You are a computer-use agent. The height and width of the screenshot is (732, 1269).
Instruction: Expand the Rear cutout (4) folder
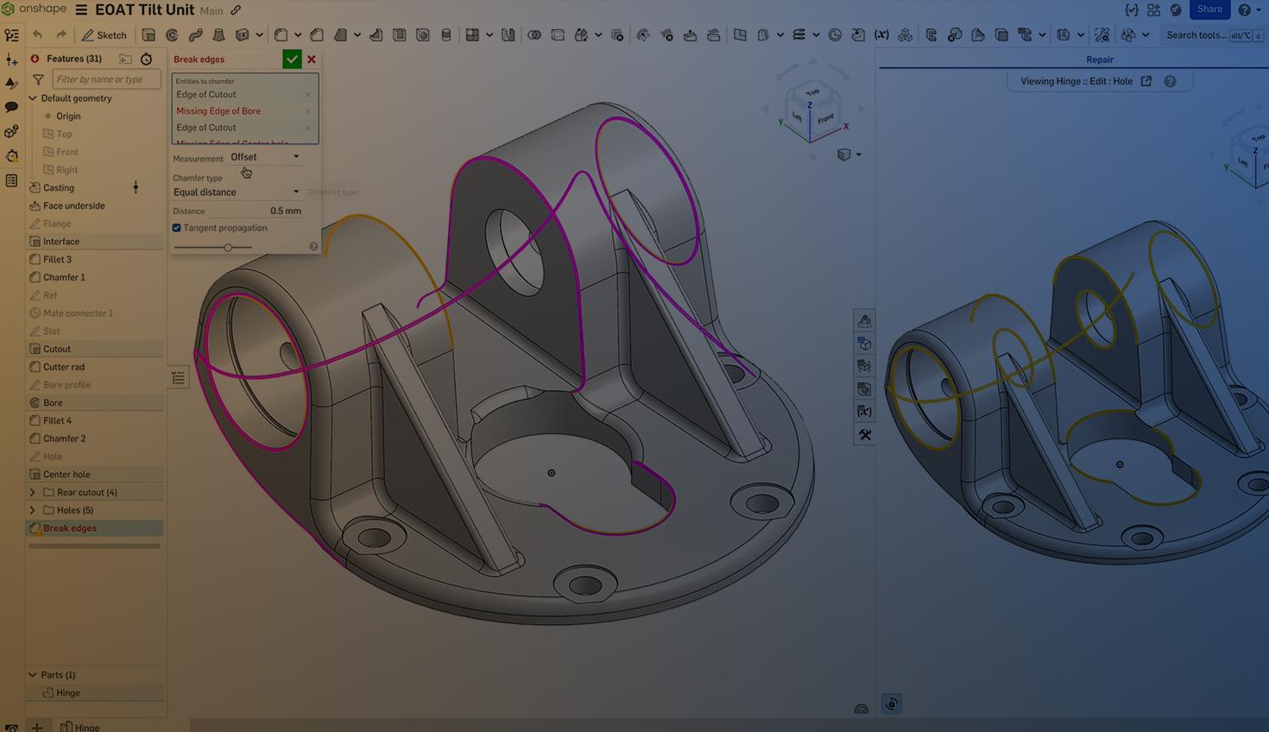point(33,493)
